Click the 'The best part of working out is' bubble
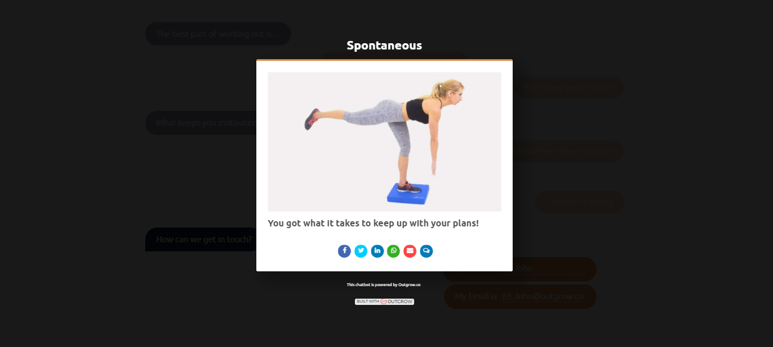Image resolution: width=773 pixels, height=347 pixels. tap(218, 34)
